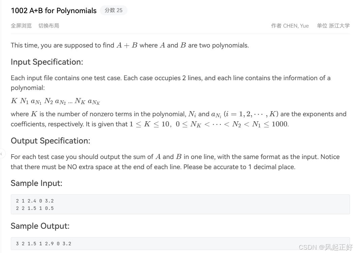This screenshot has width=354, height=253.
Task: Click the Output Specification heading
Action: click(x=50, y=141)
